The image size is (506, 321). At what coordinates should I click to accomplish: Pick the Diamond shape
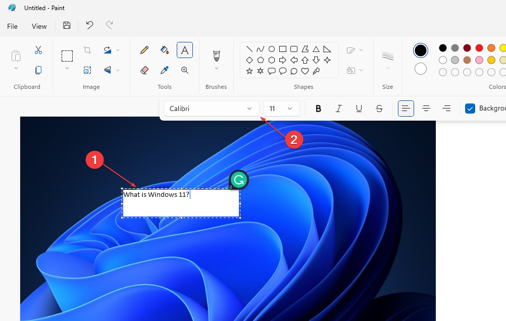pos(249,60)
